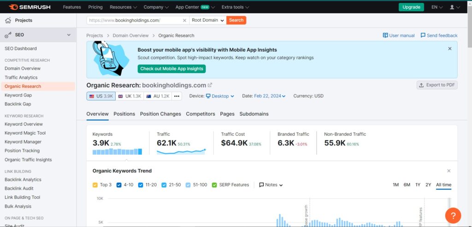Switch to the Subdomains tab
This screenshot has height=227, width=472.
[254, 114]
